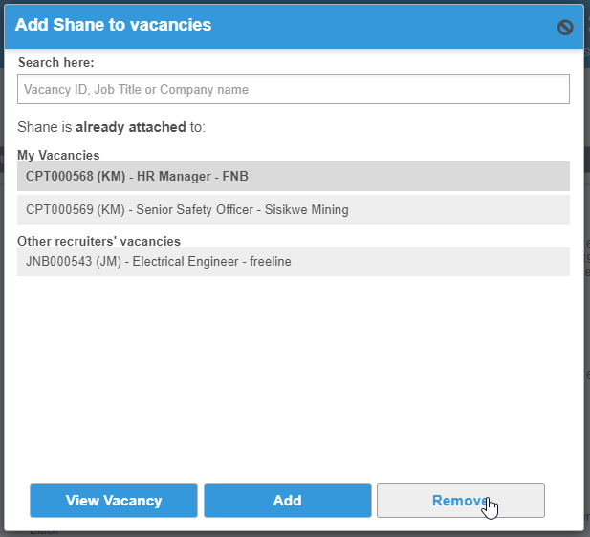Click the blue dialog header bar
This screenshot has height=537, width=590.
(382, 26)
